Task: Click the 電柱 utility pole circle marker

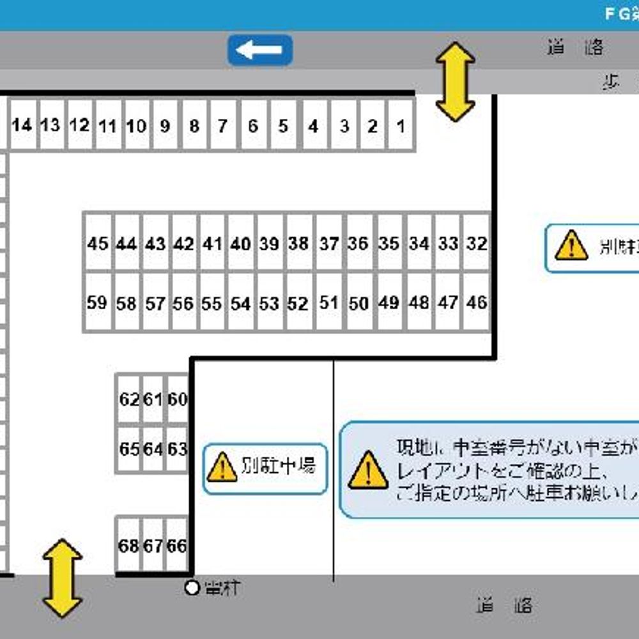Action: (x=192, y=588)
